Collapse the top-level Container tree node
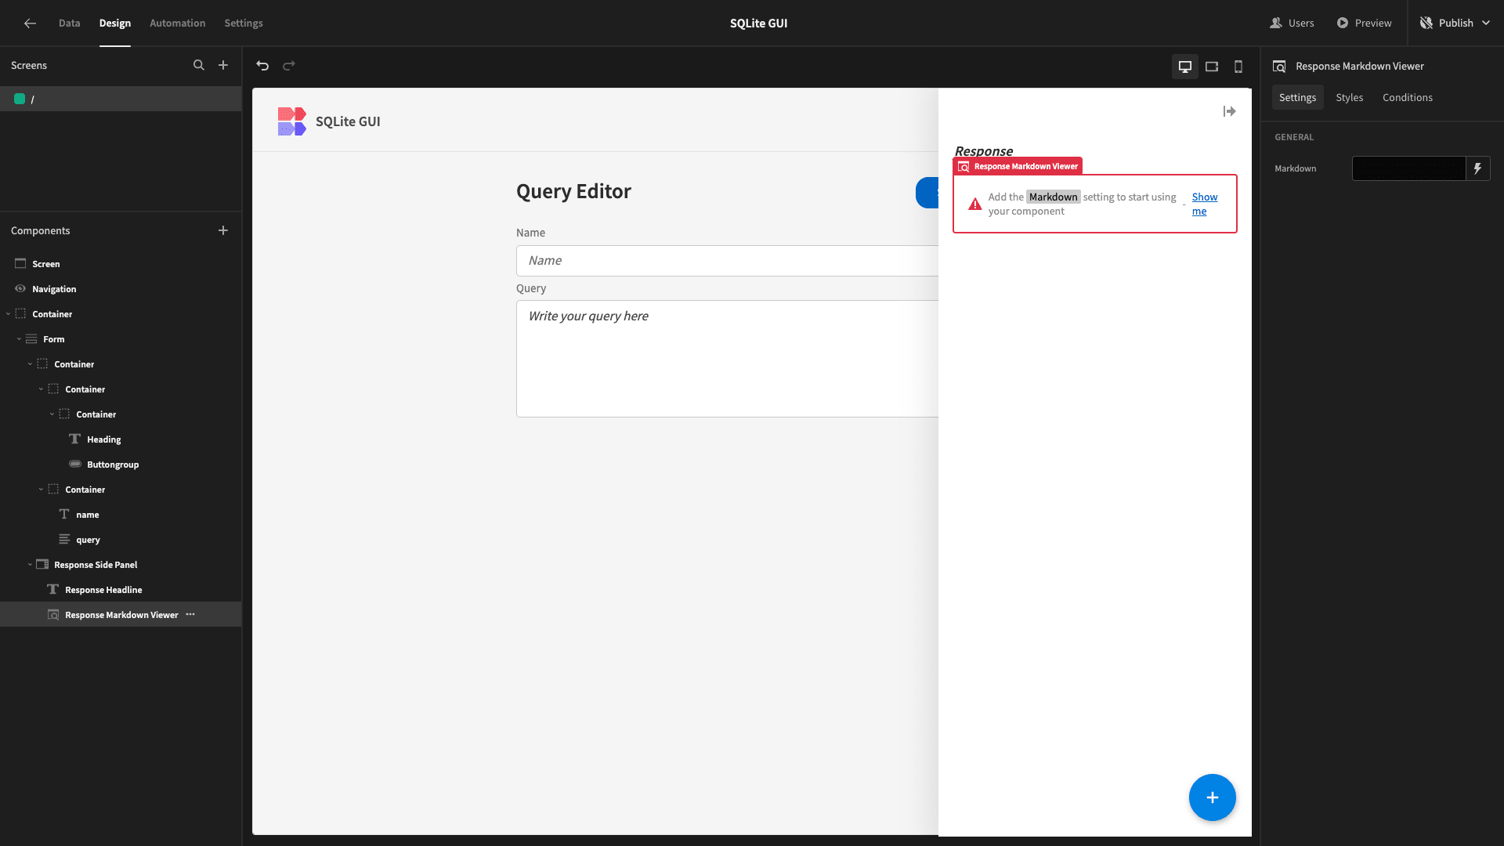1504x846 pixels. pyautogui.click(x=8, y=314)
